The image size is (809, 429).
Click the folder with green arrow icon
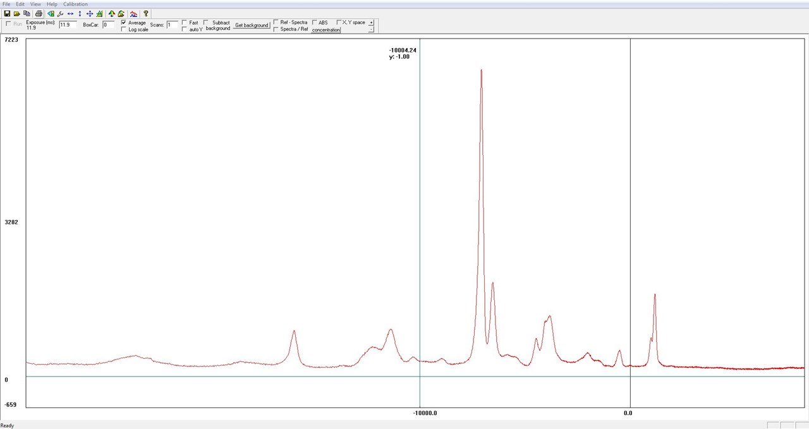tap(121, 13)
